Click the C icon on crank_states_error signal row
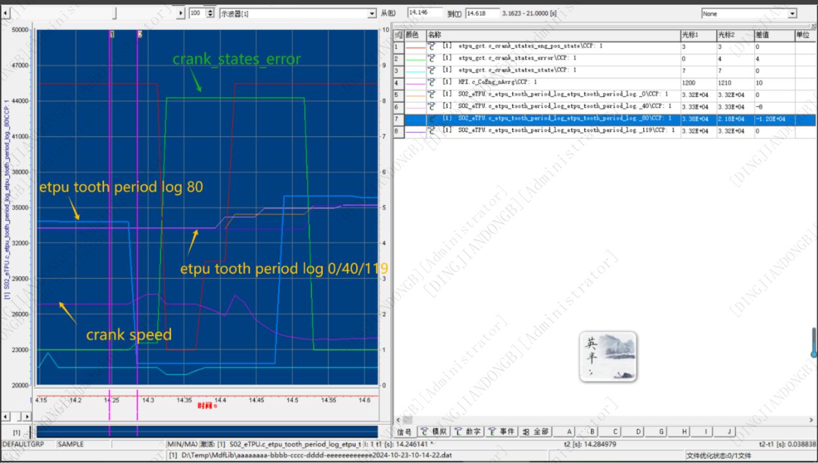This screenshot has height=463, width=818. (431, 58)
